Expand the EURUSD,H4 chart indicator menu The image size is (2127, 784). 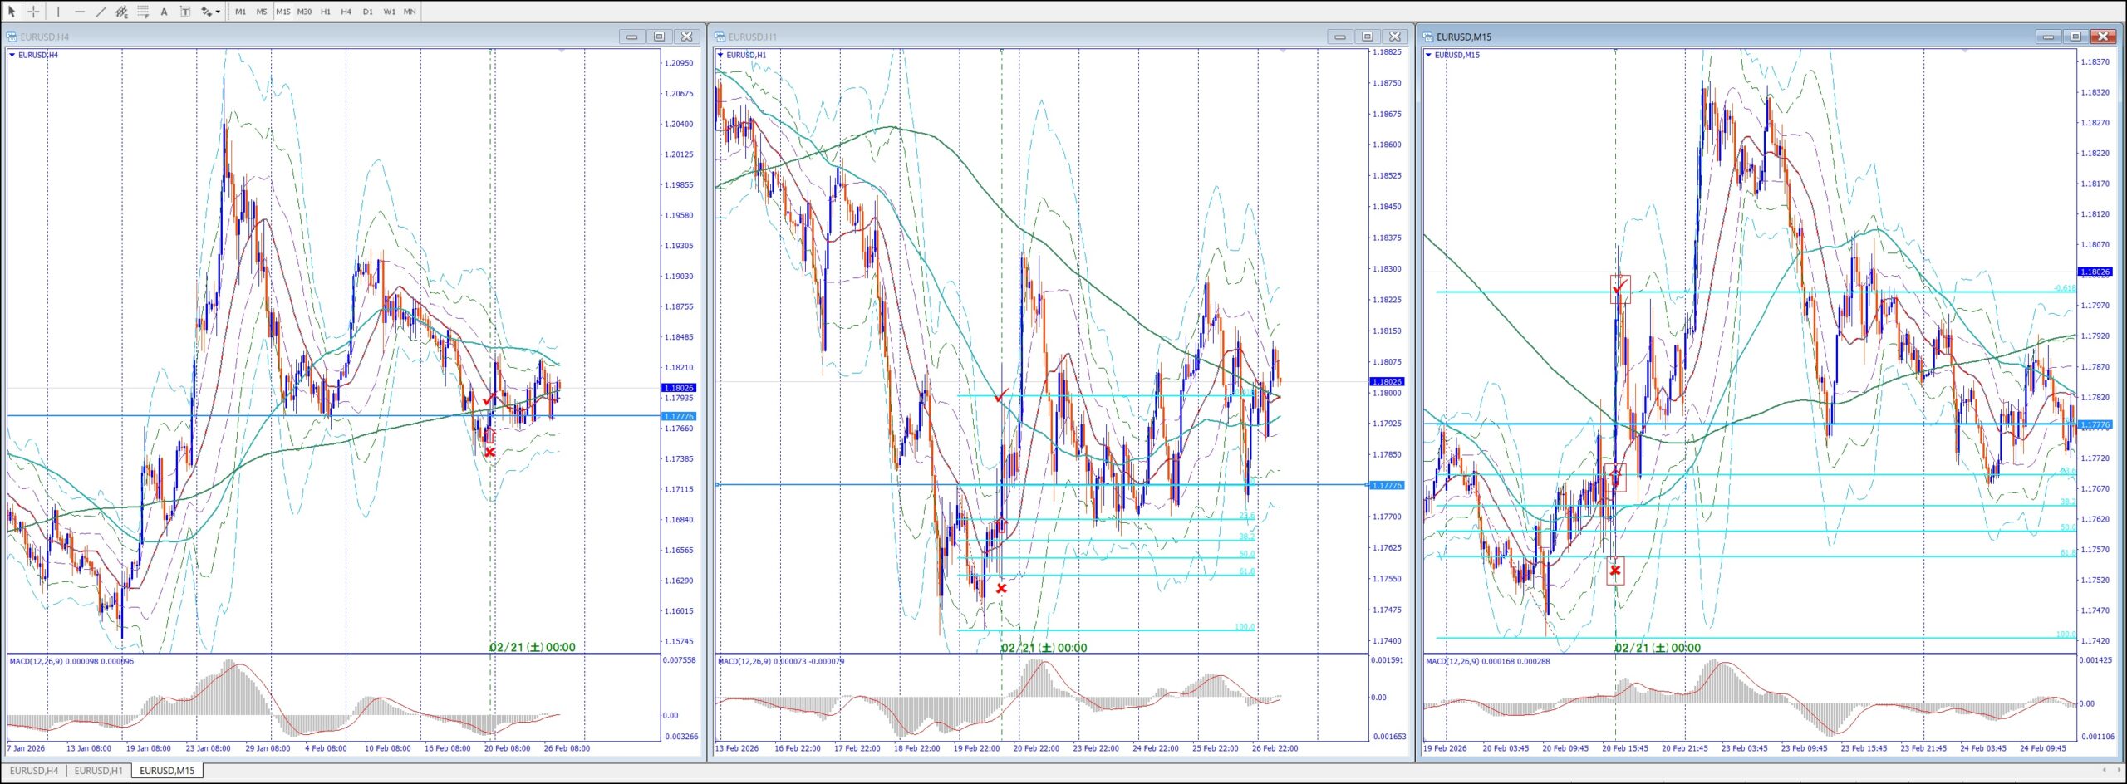[x=12, y=55]
